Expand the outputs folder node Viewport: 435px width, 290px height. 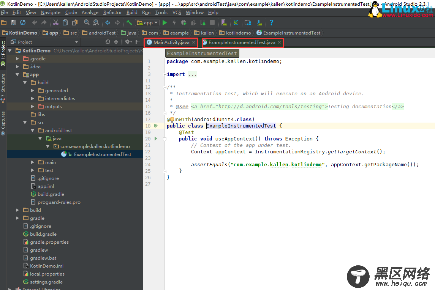(33, 106)
